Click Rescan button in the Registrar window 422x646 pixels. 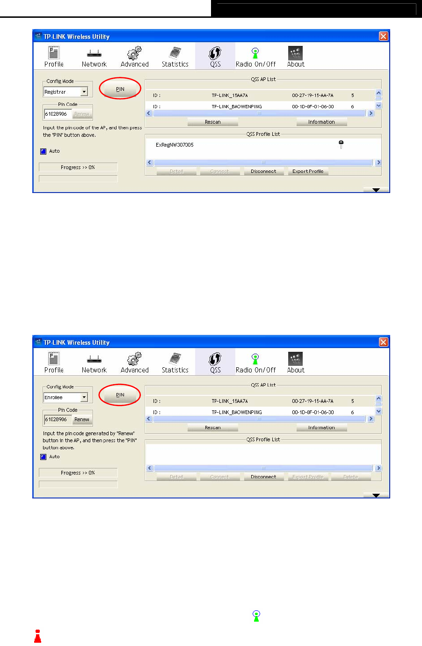[212, 122]
